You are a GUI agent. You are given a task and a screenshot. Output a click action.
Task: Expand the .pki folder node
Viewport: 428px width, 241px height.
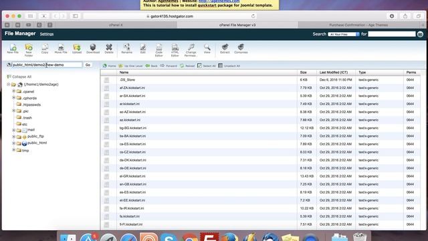pyautogui.click(x=13, y=110)
